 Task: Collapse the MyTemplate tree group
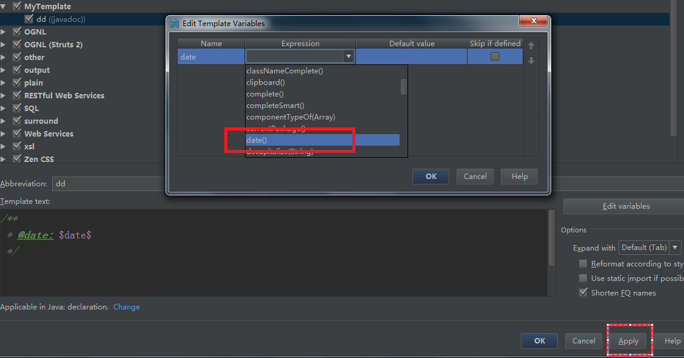click(x=3, y=7)
